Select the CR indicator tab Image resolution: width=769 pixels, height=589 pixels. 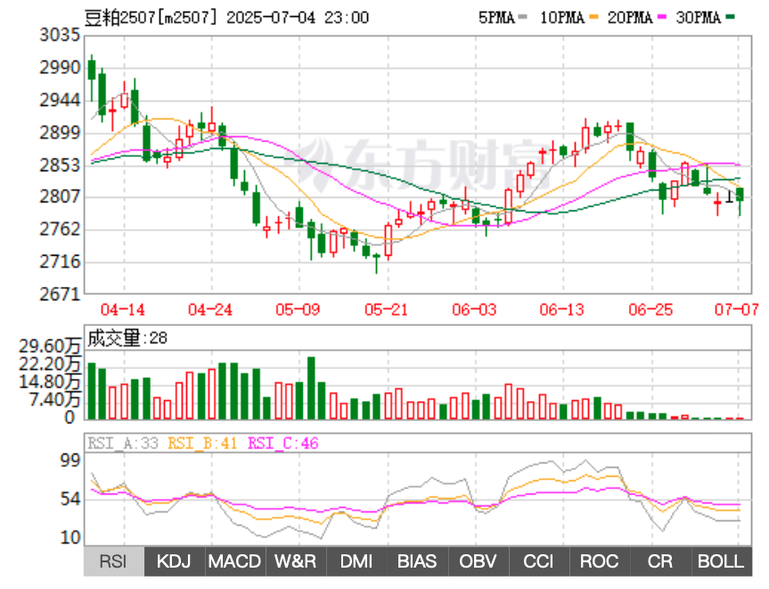[660, 561]
